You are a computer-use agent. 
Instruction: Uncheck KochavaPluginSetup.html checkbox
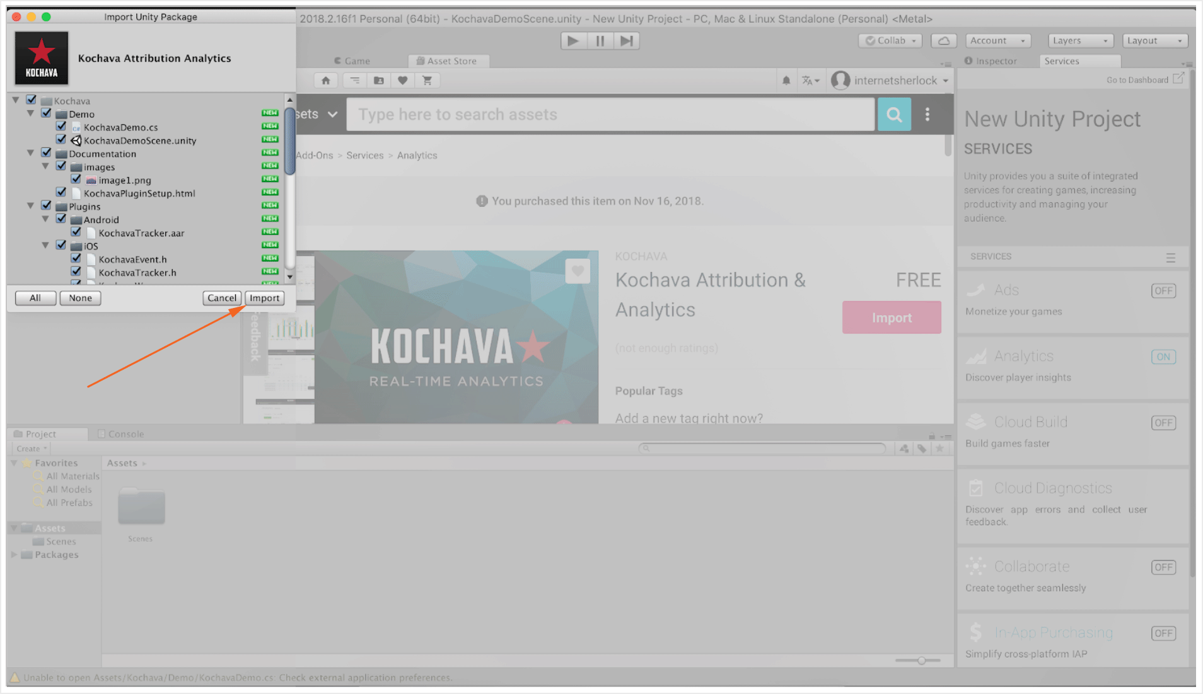(x=61, y=193)
